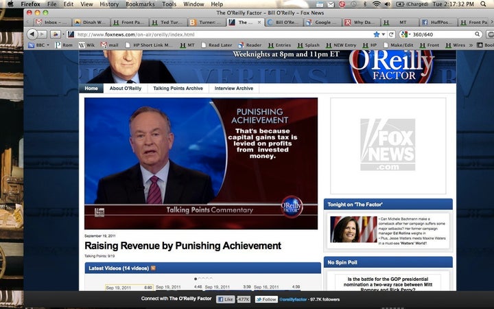The width and height of the screenshot is (494, 309).
Task: Open the Entries bookmark
Action: point(279,45)
